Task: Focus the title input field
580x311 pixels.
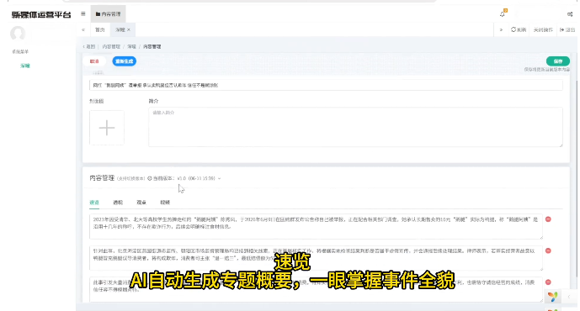Action: point(326,85)
